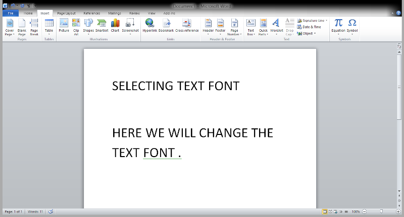Click the Drop Cap button
Viewport: 404px width, 217px height.
(x=289, y=27)
